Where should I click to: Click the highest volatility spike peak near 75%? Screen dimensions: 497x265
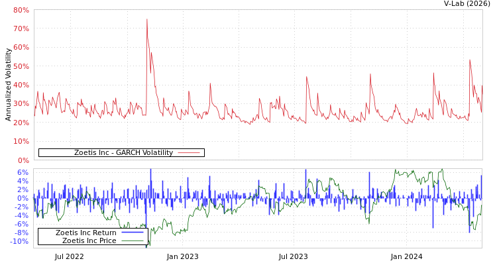[147, 19]
